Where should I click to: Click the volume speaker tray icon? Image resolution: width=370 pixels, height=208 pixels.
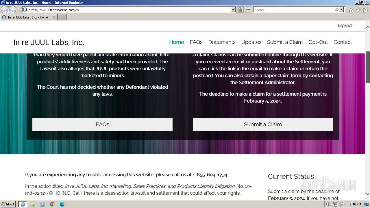click(329, 204)
